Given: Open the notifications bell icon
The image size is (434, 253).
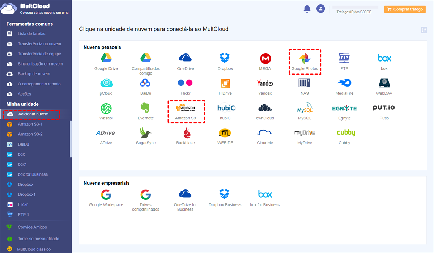Looking at the screenshot, I should (x=307, y=9).
